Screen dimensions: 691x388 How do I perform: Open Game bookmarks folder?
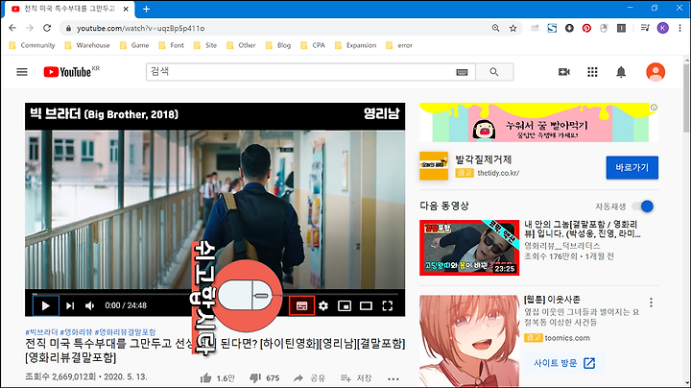(x=134, y=45)
